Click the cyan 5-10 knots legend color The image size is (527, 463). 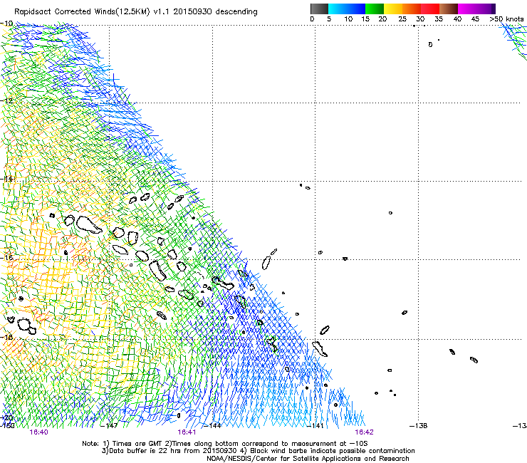[x=338, y=9]
